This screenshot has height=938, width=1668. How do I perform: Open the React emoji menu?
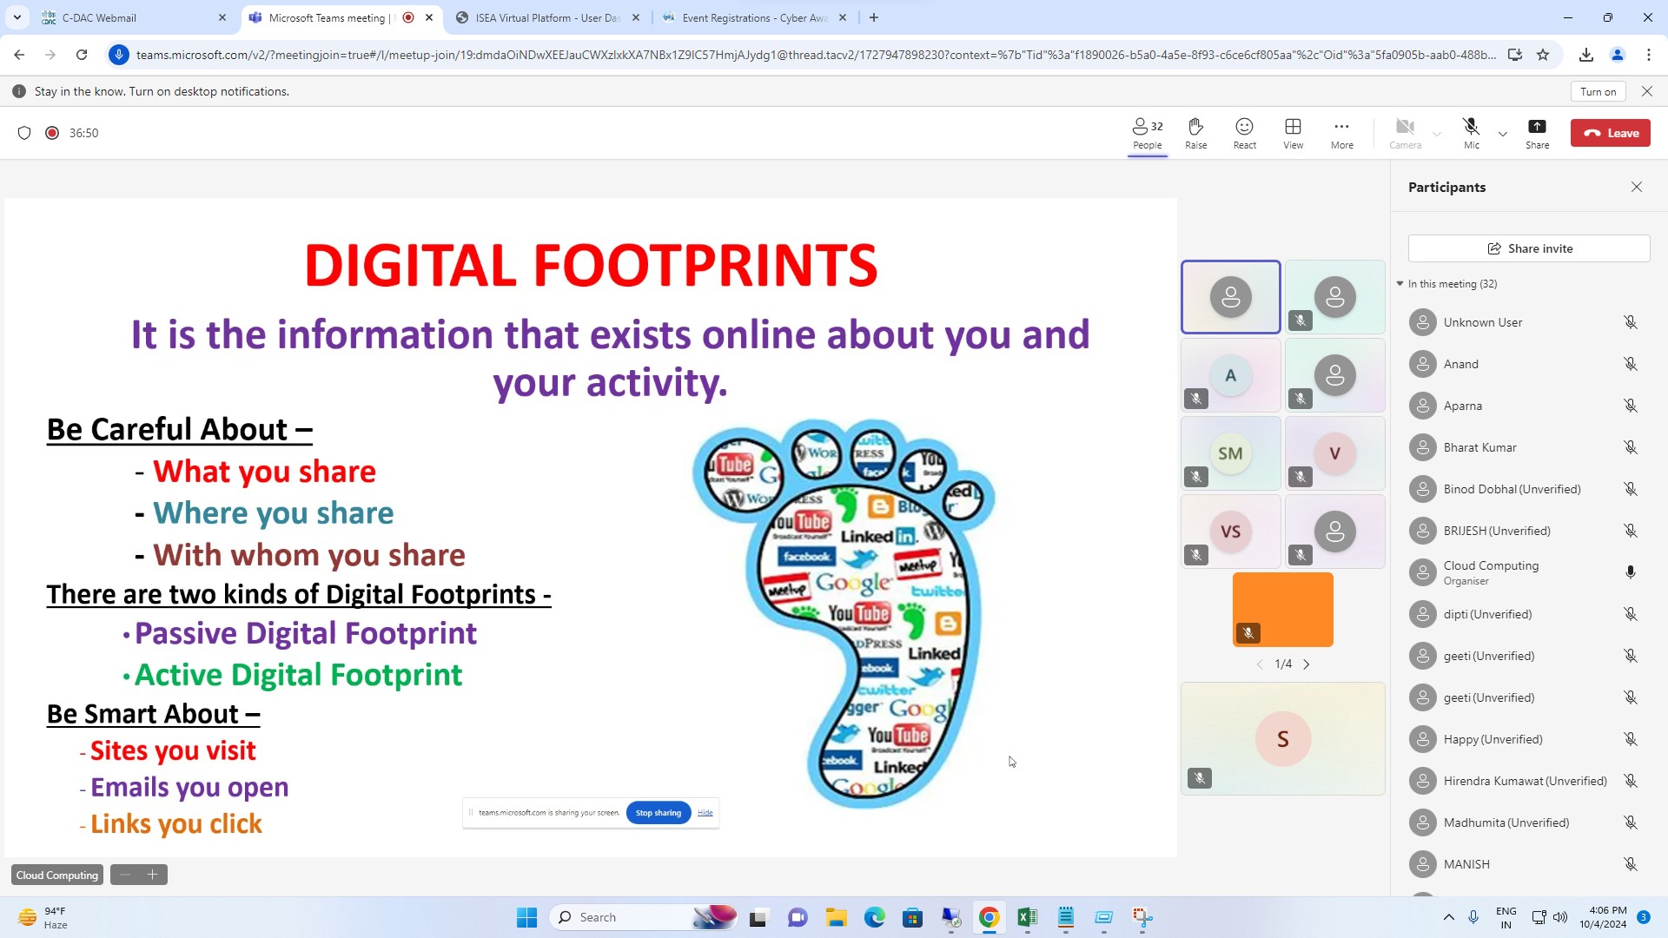tap(1244, 133)
